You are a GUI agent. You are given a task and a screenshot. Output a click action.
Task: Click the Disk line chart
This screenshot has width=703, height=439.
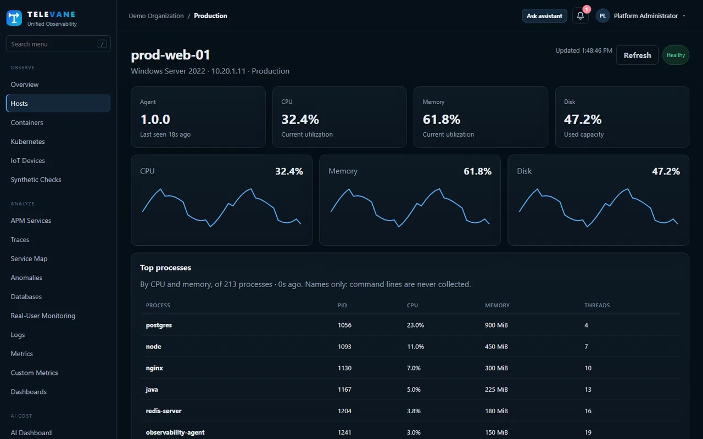coord(598,207)
